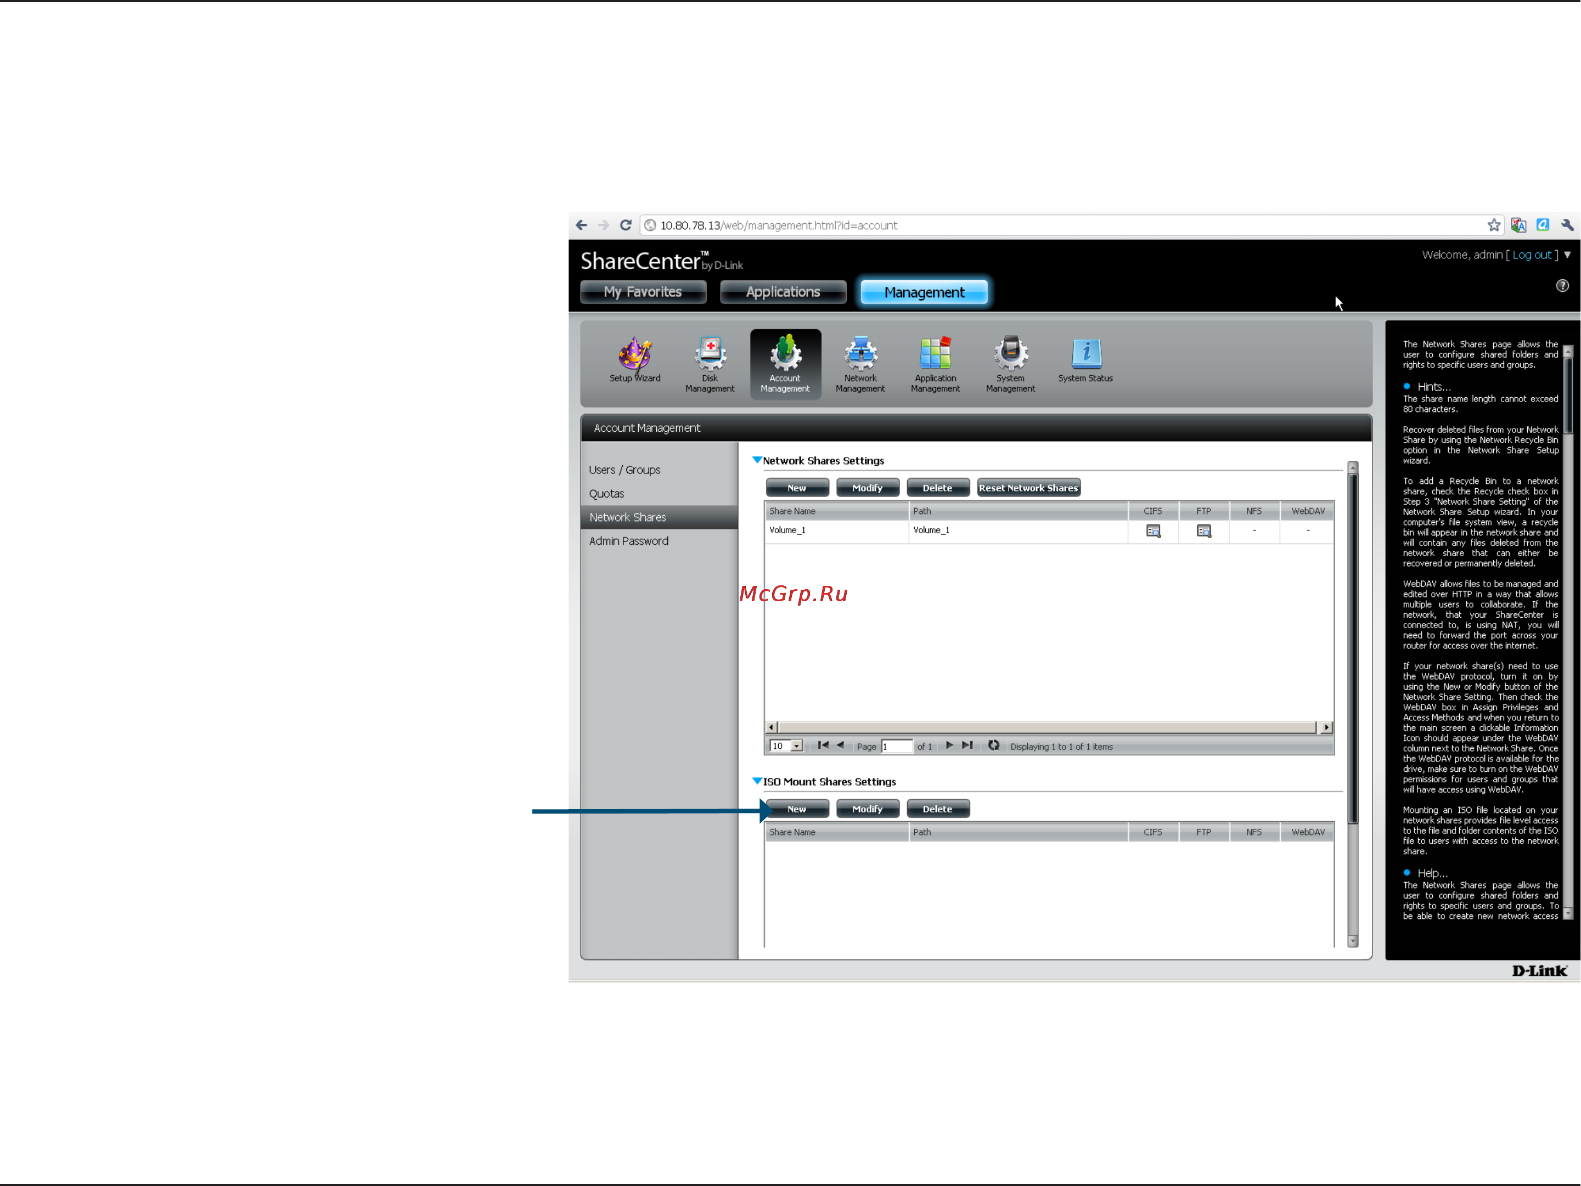
Task: Click the Log out link
Action: [x=1532, y=255]
